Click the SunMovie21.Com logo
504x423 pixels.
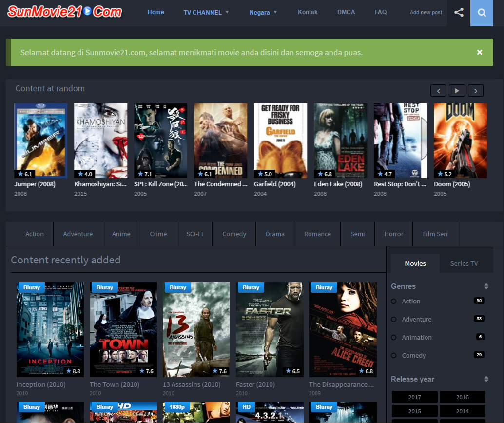65,12
